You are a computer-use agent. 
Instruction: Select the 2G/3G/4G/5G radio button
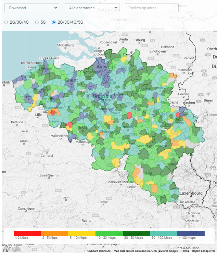click(x=54, y=22)
